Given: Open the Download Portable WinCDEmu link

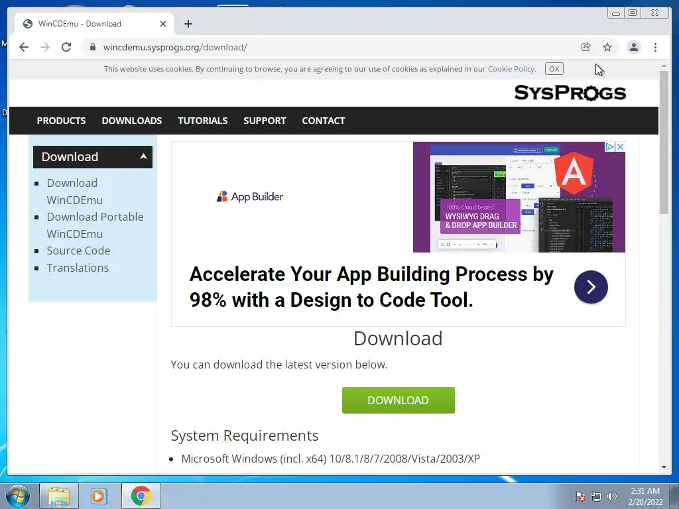Looking at the screenshot, I should pos(95,225).
